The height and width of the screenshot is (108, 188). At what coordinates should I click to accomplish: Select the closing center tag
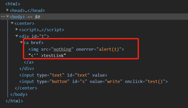[x=26, y=88]
